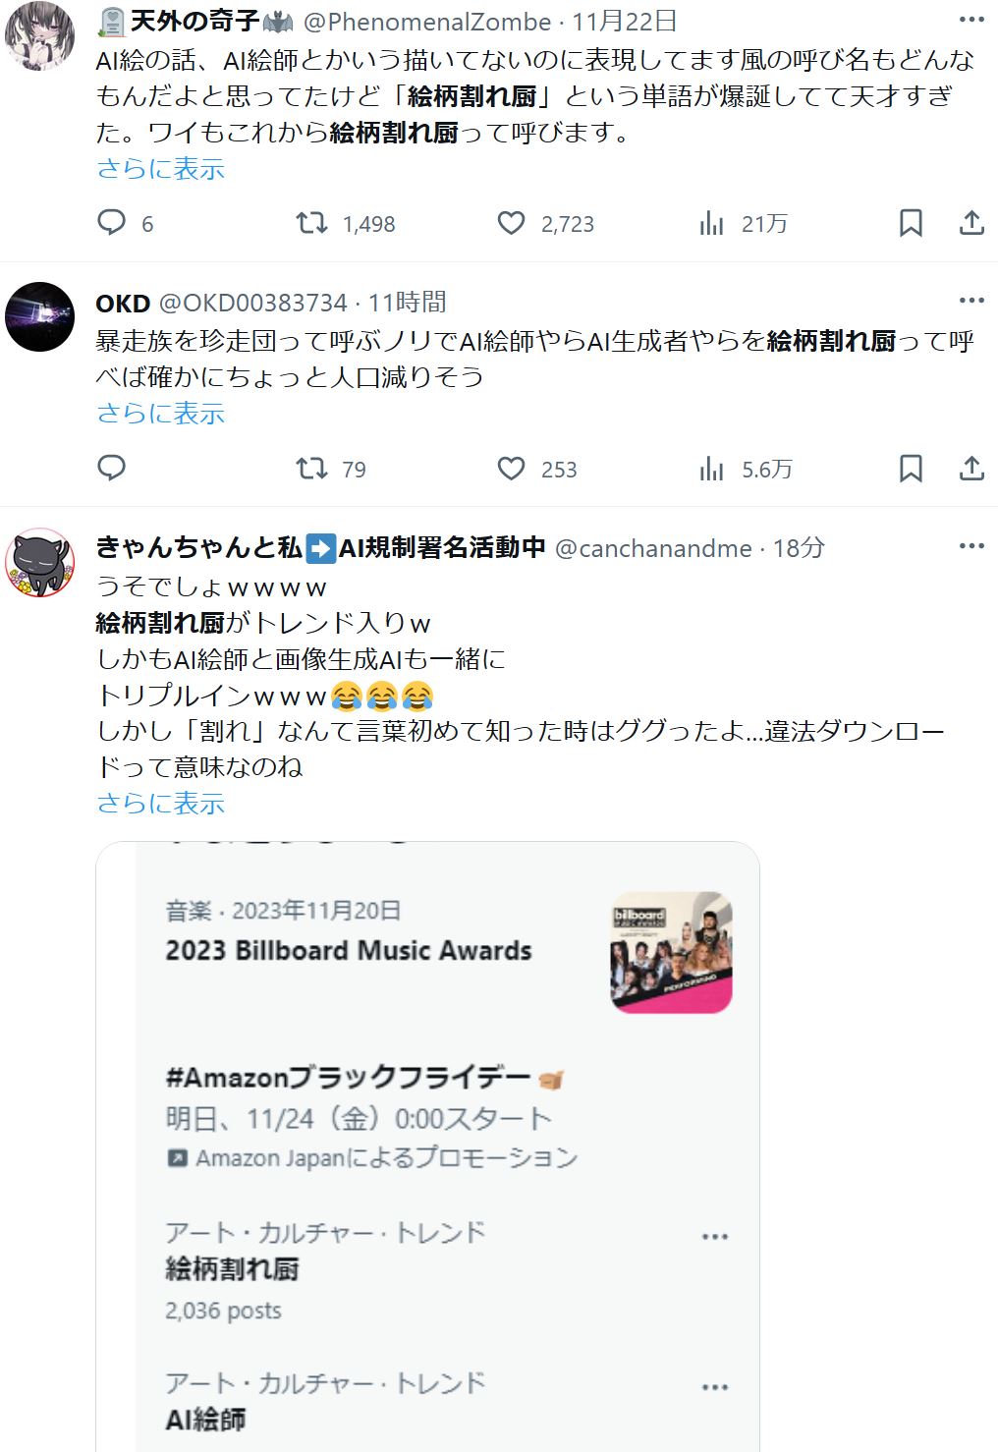View analytics showing 21万 views
Screen dimensions: 998x1452
tap(712, 224)
